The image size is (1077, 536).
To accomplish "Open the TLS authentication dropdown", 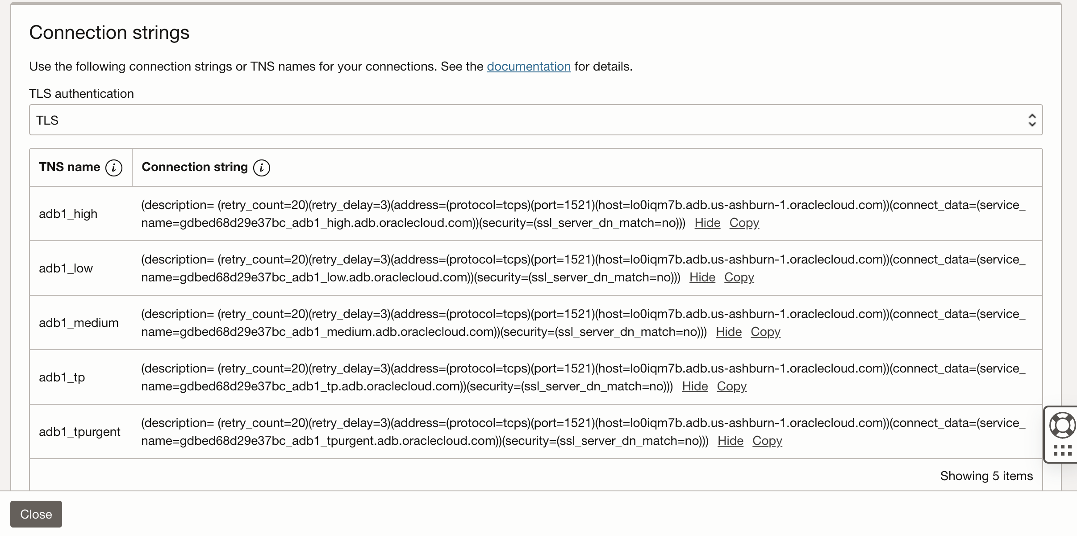I will click(536, 120).
